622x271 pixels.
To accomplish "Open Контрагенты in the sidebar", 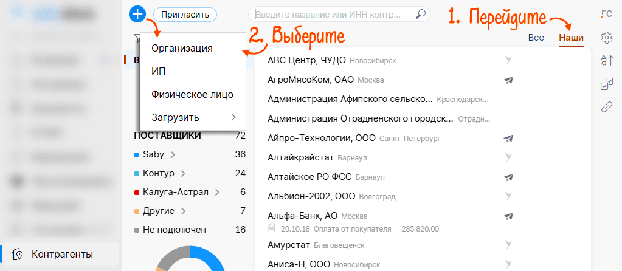I will (60, 254).
